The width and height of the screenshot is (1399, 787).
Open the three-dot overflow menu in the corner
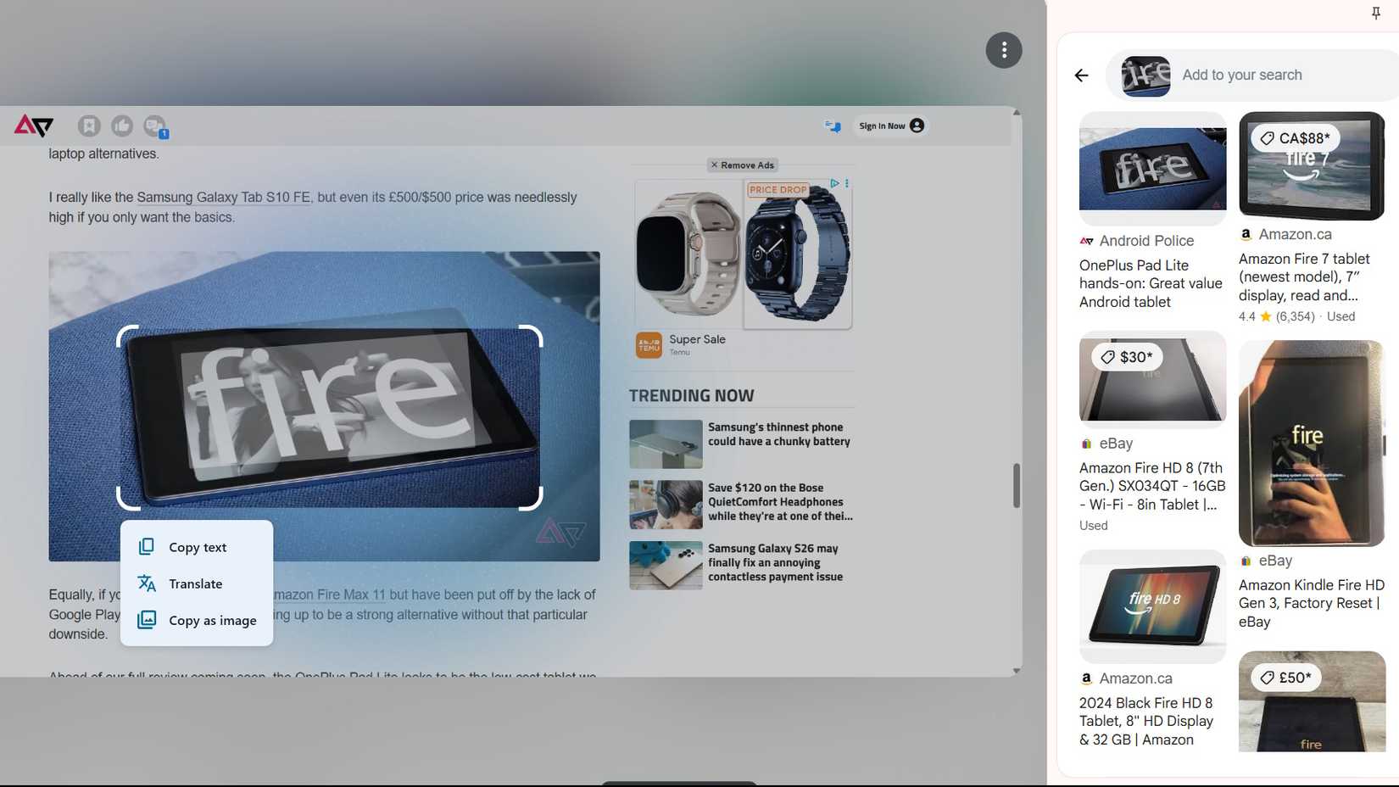click(x=1004, y=50)
